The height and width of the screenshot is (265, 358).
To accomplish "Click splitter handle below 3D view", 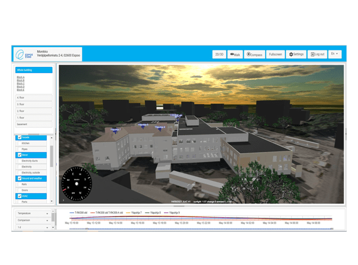I will [x=179, y=206].
